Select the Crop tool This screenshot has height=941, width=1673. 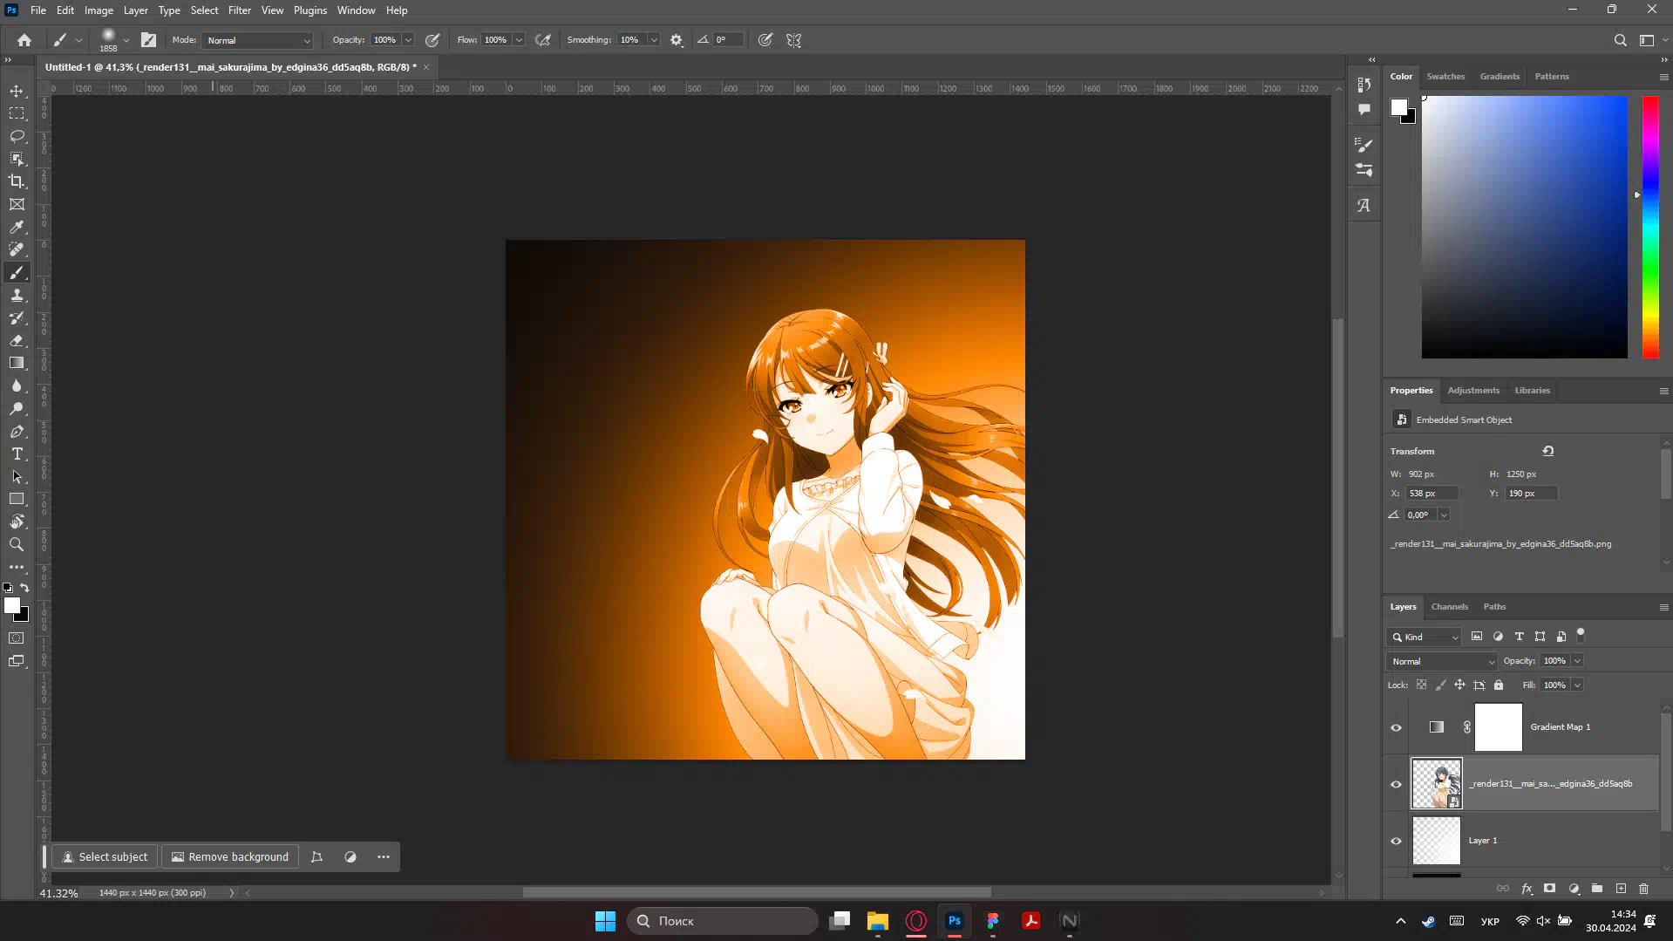pyautogui.click(x=17, y=181)
